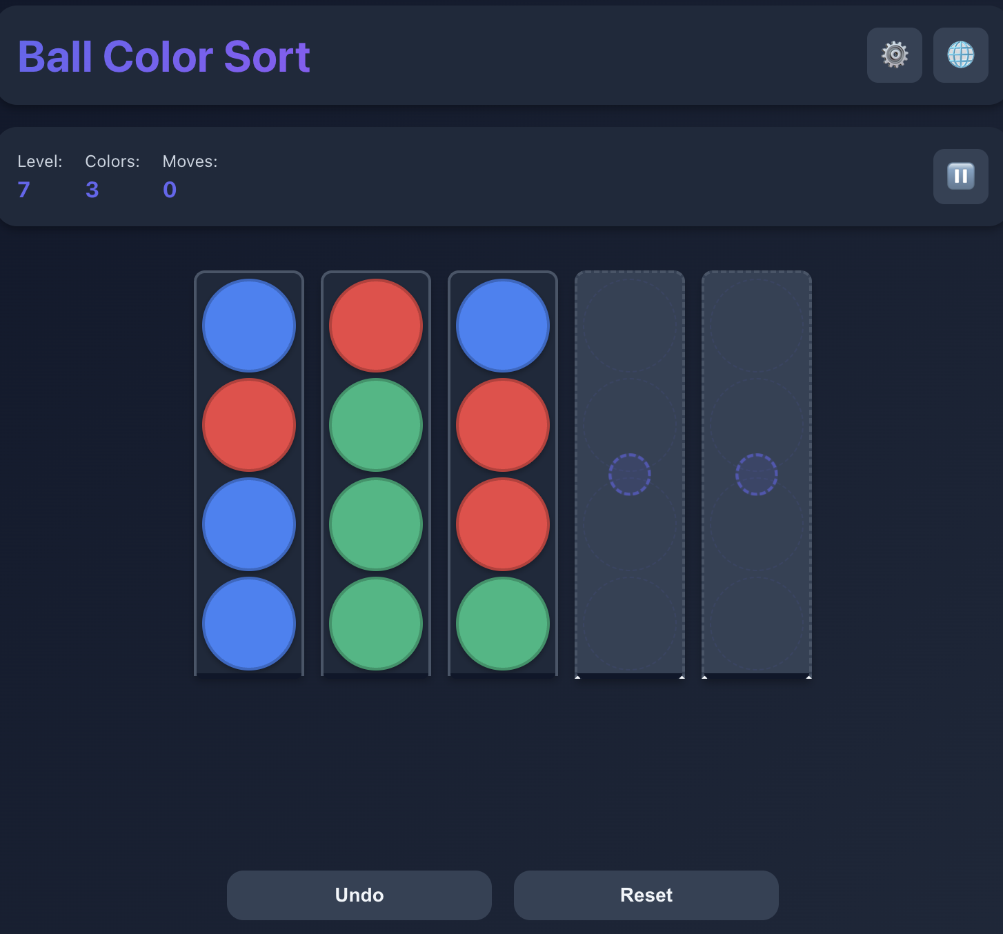The height and width of the screenshot is (934, 1003).
Task: Select top red ball in second tube
Action: [376, 326]
